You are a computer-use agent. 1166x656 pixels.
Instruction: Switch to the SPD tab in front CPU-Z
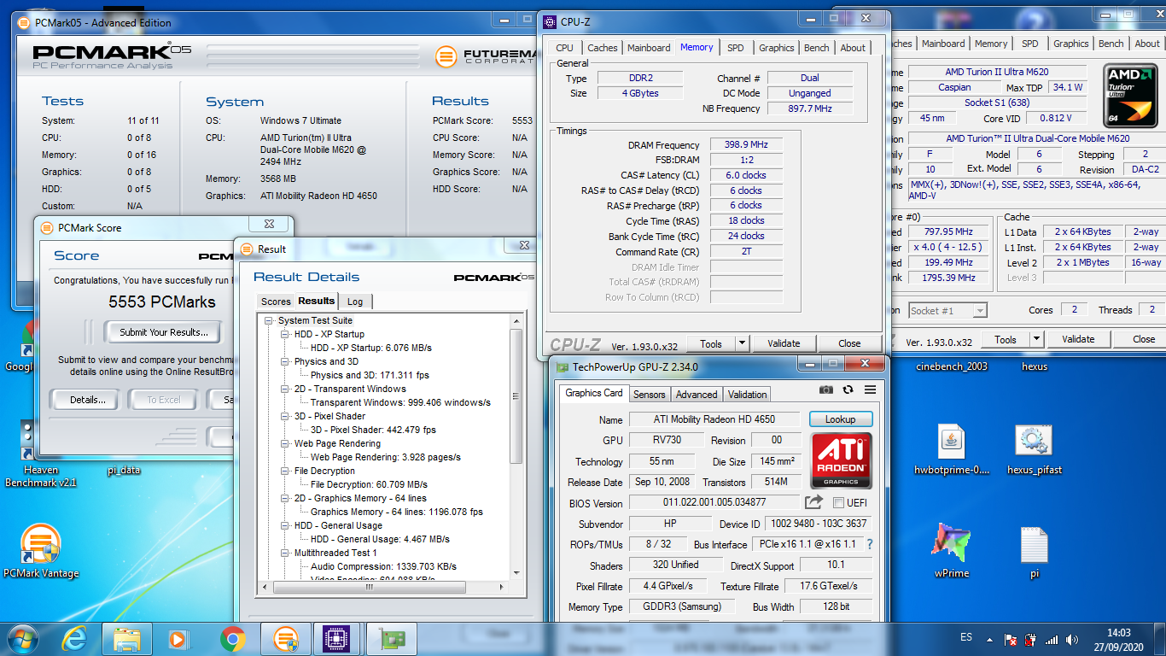pos(735,48)
